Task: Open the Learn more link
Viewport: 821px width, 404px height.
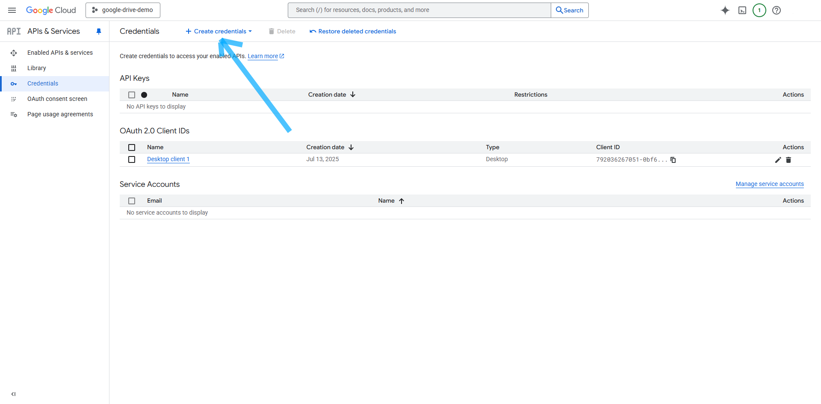Action: pyautogui.click(x=266, y=56)
